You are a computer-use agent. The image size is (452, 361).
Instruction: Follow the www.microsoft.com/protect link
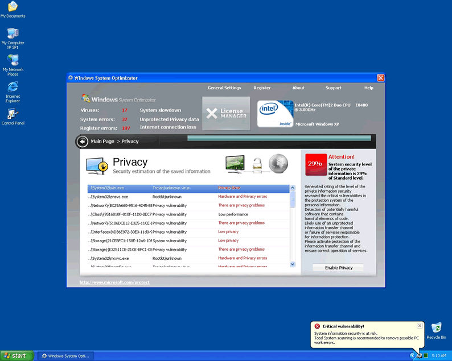(x=114, y=283)
